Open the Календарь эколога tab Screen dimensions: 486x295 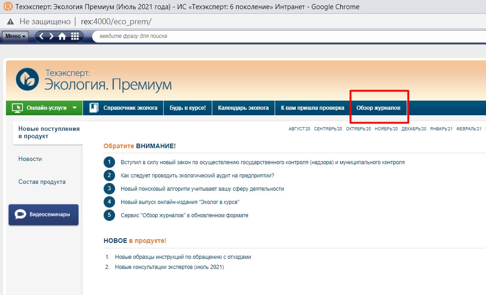[243, 108]
